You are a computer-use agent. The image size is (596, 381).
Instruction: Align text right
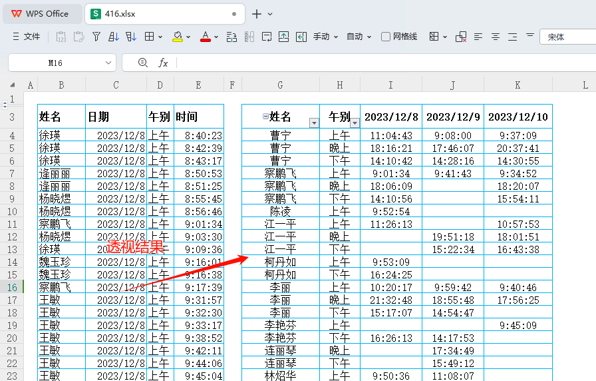coord(512,37)
